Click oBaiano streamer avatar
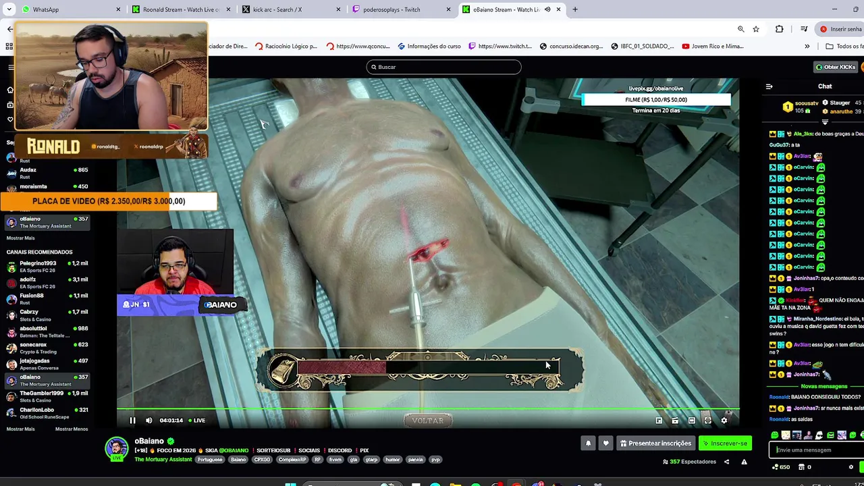Screen dimensions: 864x486 116,449
